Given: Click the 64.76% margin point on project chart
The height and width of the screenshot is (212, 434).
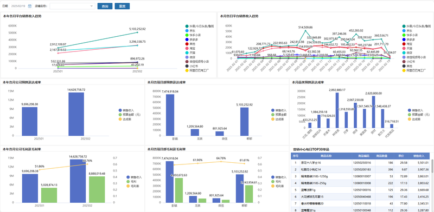Looking at the screenshot, I should [x=221, y=162].
